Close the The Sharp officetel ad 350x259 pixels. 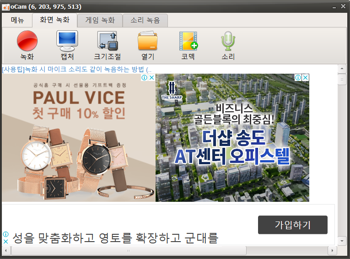point(305,77)
